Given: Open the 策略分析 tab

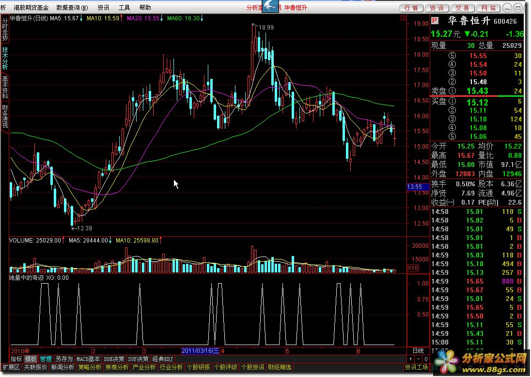Looking at the screenshot, I should tap(90, 367).
